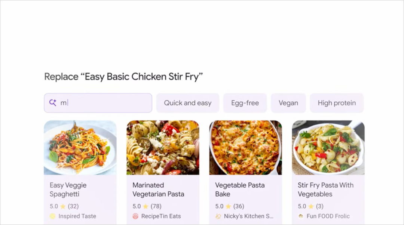Viewport: 404px width, 225px height.
Task: Click the star rating on Vegetable Pasta Bake
Action: [228, 206]
